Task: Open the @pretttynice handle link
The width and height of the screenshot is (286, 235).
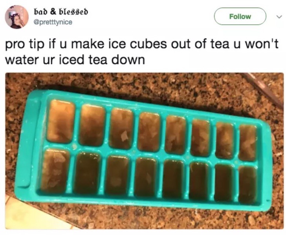Action: pyautogui.click(x=53, y=22)
